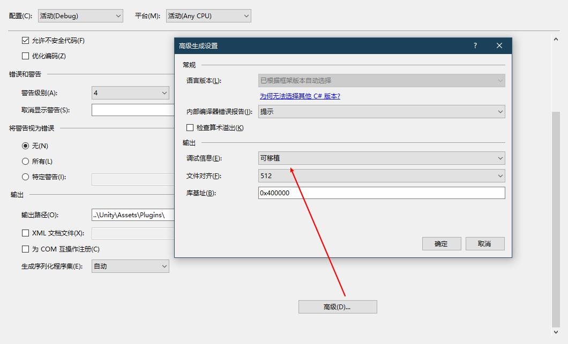Enable the 优化编码 checkbox

point(25,56)
